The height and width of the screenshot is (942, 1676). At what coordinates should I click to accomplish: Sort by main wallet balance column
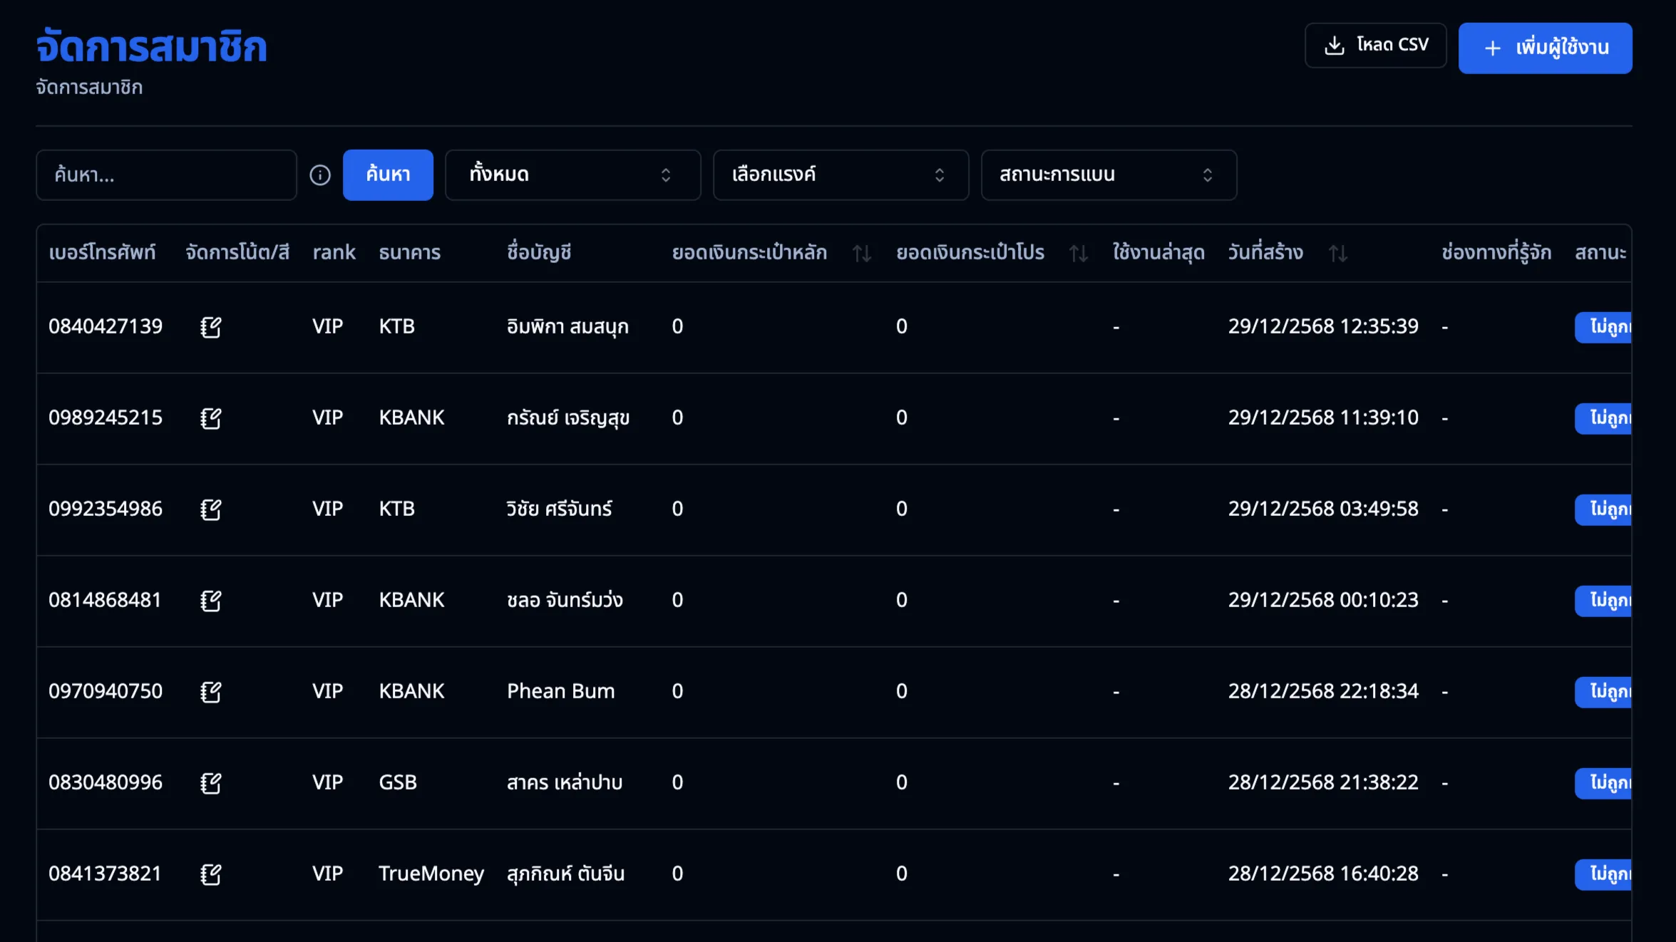point(862,253)
